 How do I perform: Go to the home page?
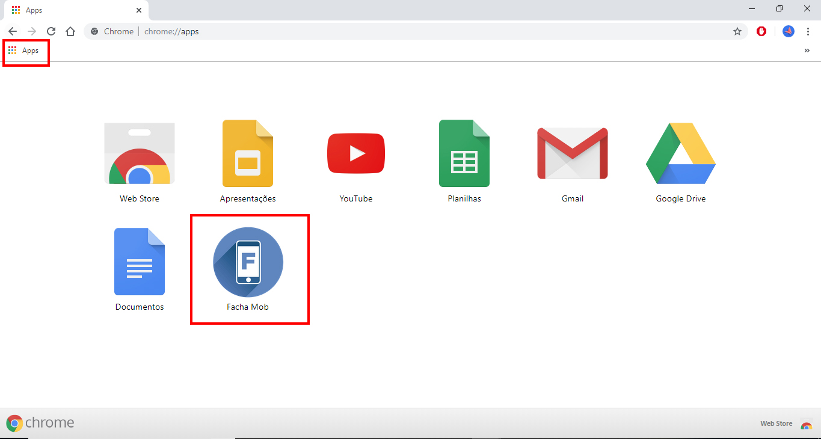70,31
